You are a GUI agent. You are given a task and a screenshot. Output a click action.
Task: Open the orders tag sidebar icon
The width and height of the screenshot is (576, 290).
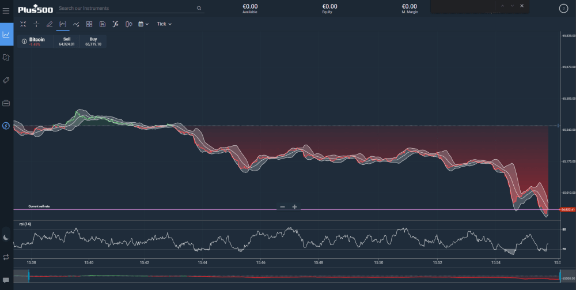tap(6, 80)
